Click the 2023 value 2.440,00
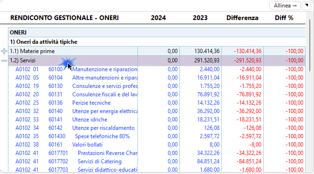Screen dimensions: 314x174 [210, 69]
